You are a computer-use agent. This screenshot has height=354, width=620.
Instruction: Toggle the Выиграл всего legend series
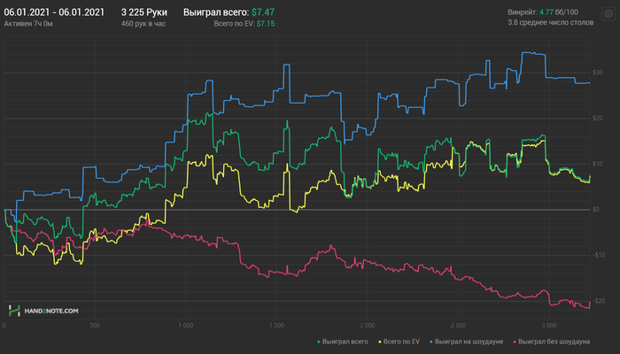pyautogui.click(x=346, y=341)
